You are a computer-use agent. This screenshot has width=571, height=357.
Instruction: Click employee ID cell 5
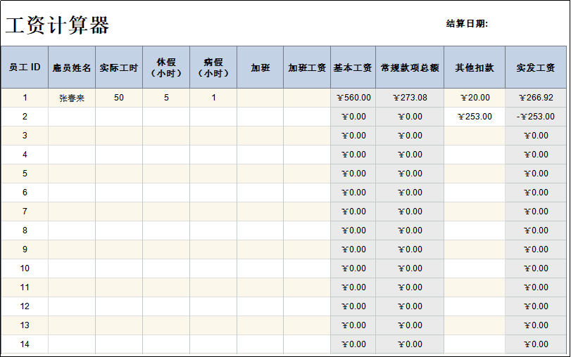[25, 174]
